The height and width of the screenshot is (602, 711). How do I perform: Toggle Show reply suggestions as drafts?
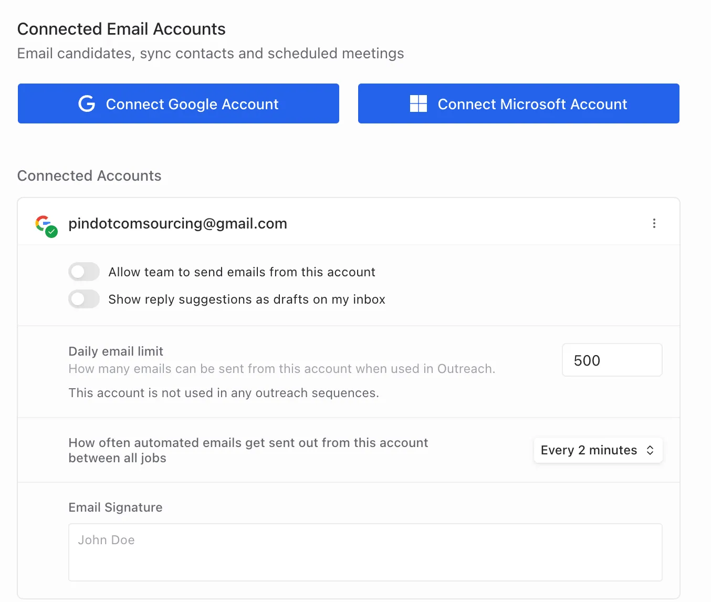(84, 299)
